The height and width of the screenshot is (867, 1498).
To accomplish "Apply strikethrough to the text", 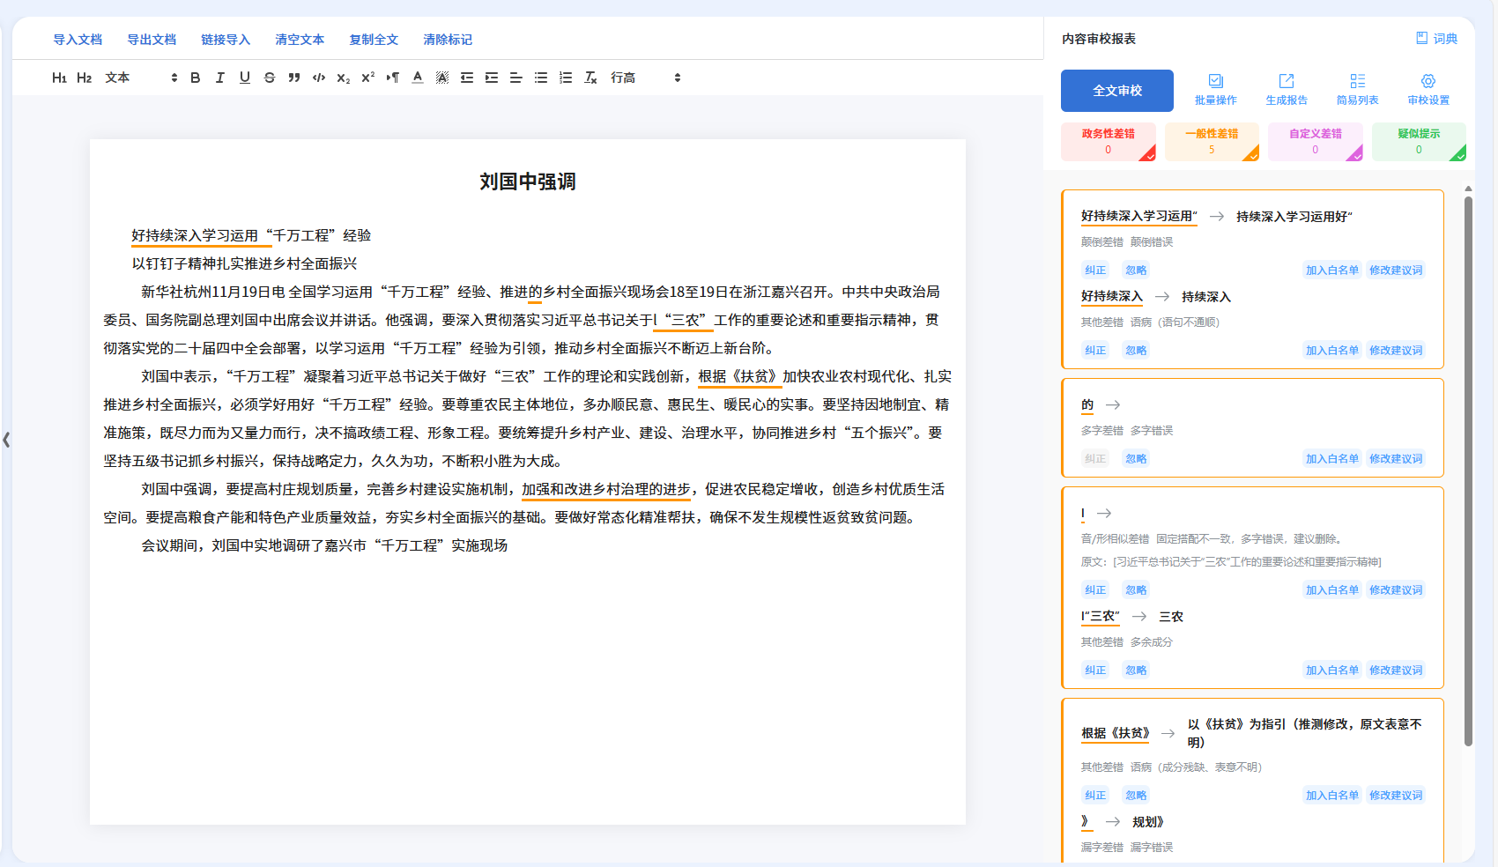I will [270, 78].
